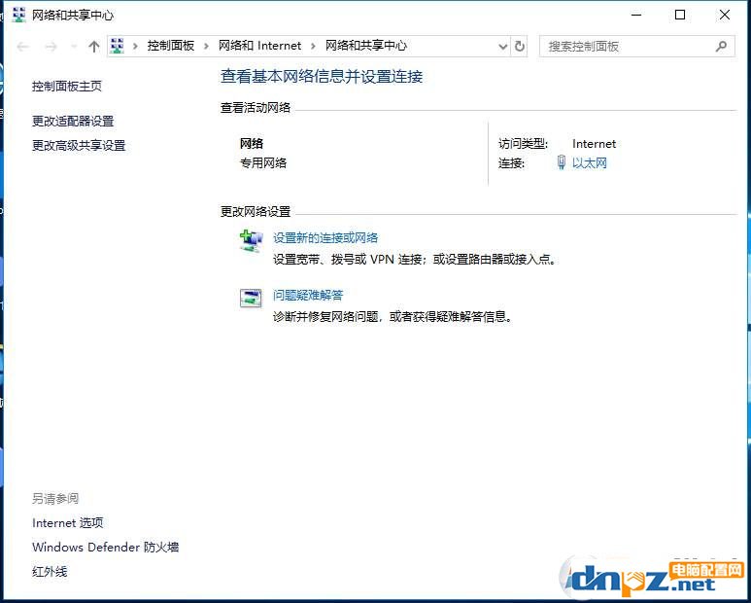Click the network icon in the address bar

pos(117,46)
